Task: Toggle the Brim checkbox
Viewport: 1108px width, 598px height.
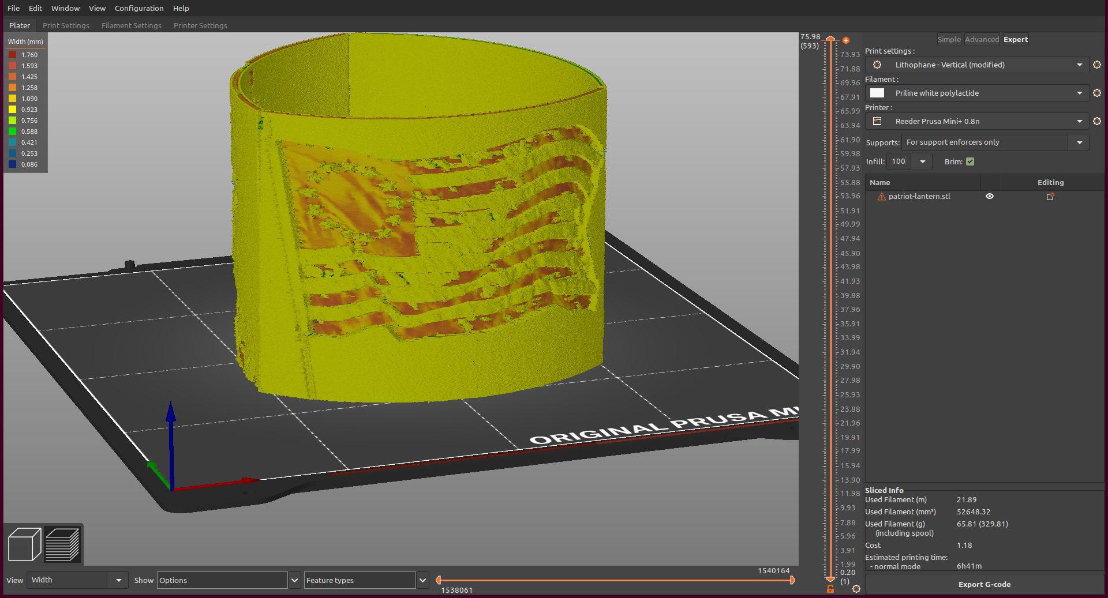Action: [x=970, y=161]
